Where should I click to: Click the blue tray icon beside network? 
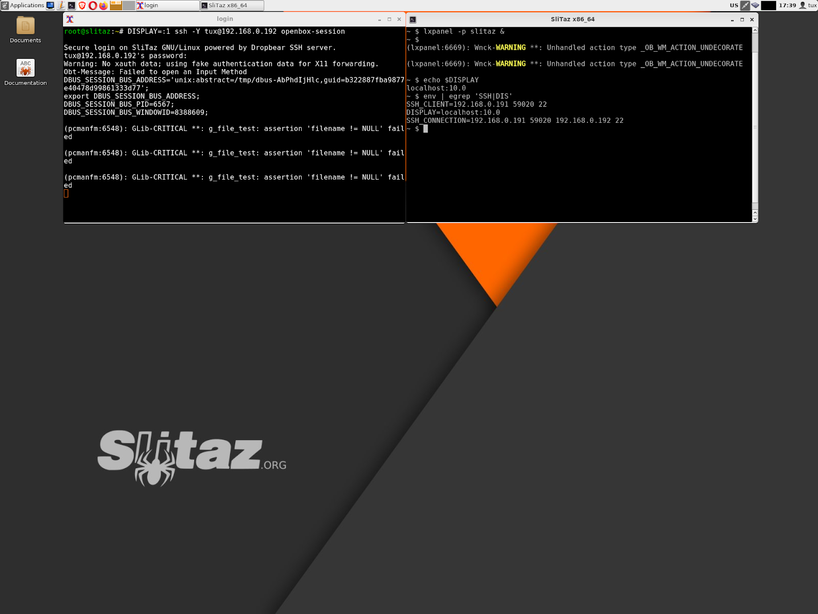755,6
